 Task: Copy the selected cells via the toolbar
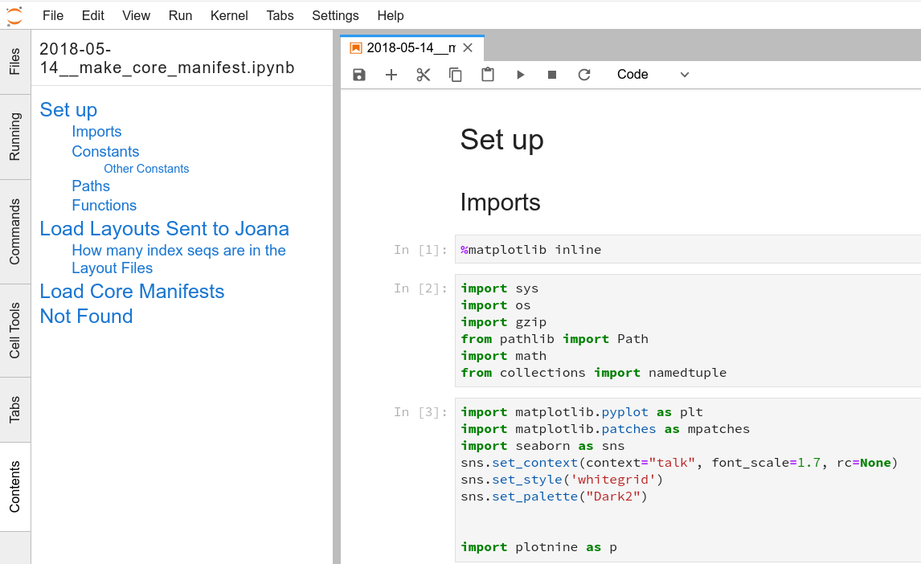[456, 74]
